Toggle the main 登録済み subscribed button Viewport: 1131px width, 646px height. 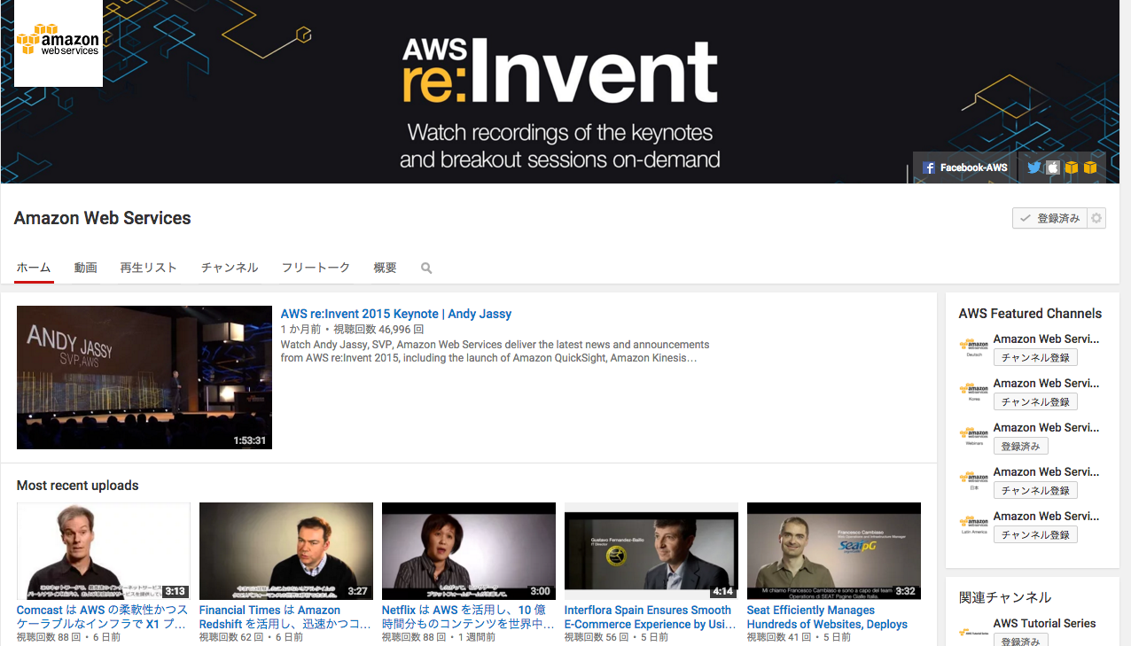pyautogui.click(x=1049, y=218)
